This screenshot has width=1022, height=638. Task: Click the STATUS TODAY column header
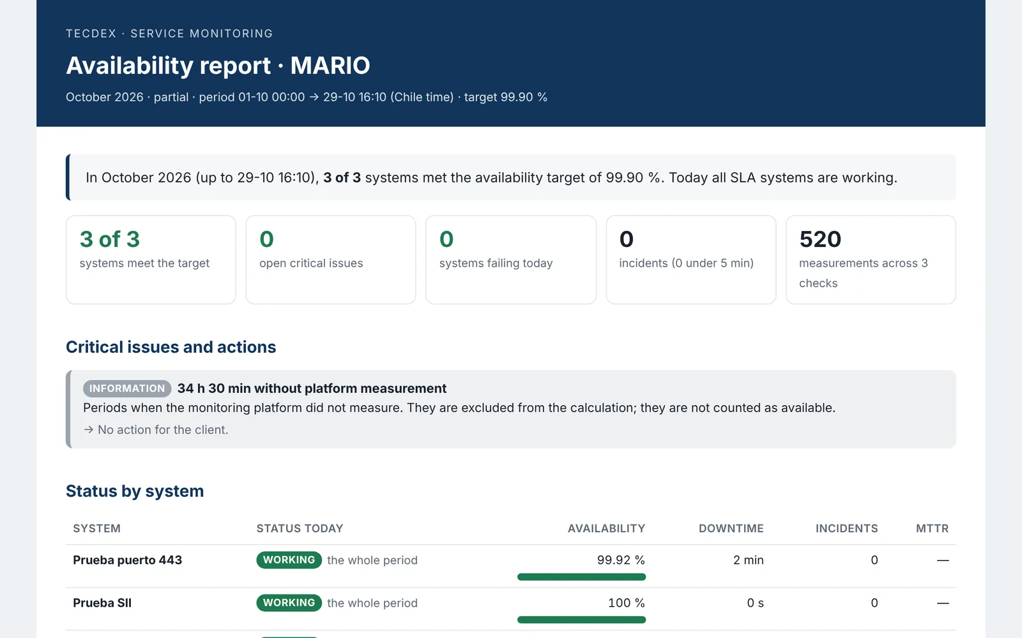point(300,528)
